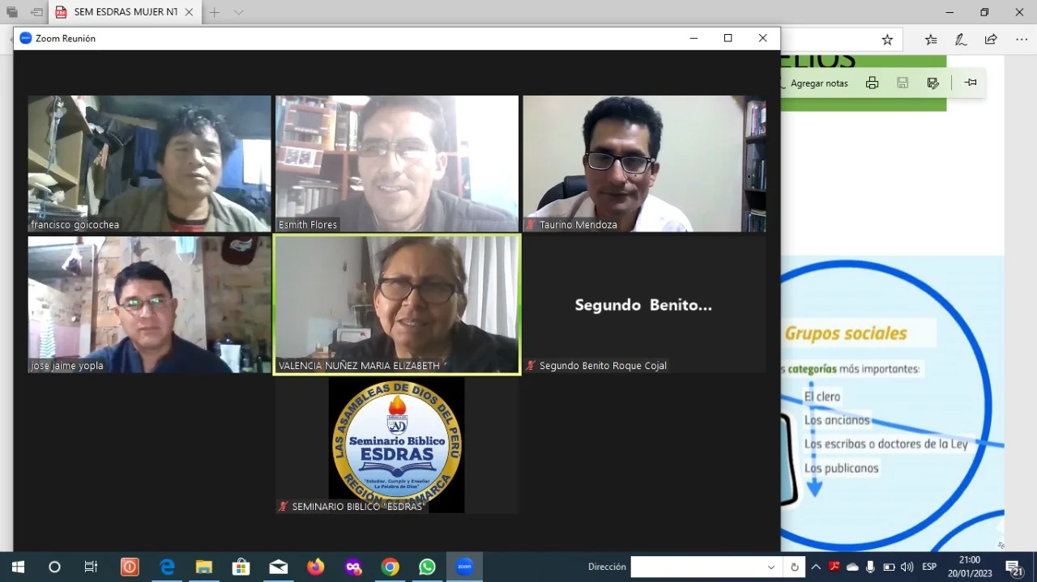This screenshot has width=1037, height=582.
Task: Open the Edge favorites hub list
Action: (931, 40)
